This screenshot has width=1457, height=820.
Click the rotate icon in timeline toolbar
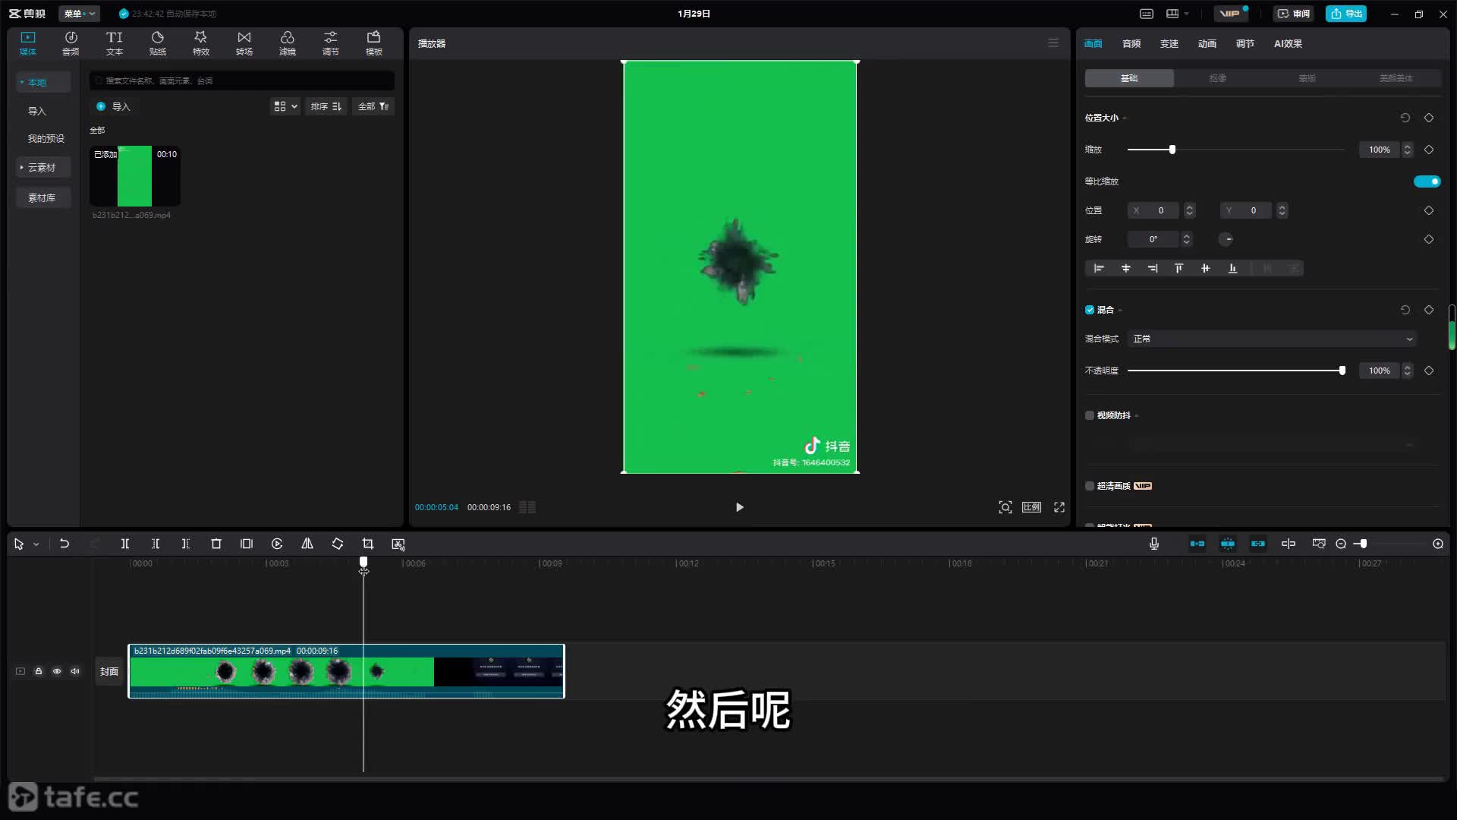pyautogui.click(x=338, y=544)
